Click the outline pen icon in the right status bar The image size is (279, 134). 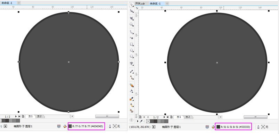(x=259, y=127)
